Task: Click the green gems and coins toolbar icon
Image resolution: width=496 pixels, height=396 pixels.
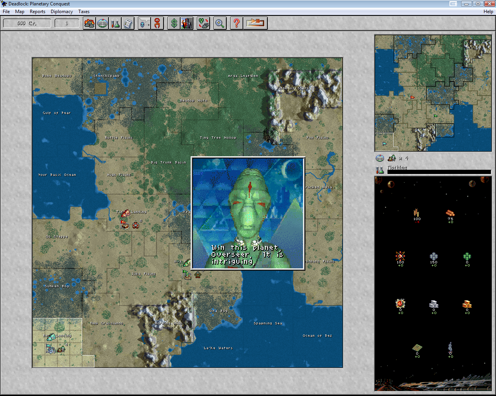Action: pyautogui.click(x=203, y=23)
